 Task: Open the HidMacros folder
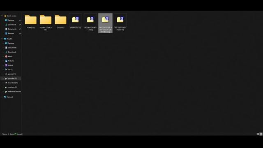pos(31,21)
